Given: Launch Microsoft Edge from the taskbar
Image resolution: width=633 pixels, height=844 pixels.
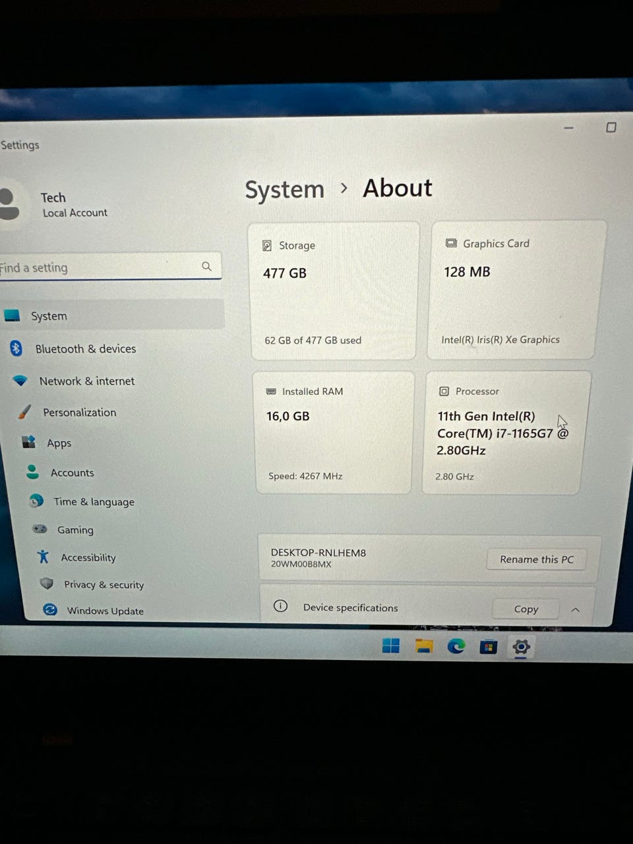Looking at the screenshot, I should pos(456,646).
